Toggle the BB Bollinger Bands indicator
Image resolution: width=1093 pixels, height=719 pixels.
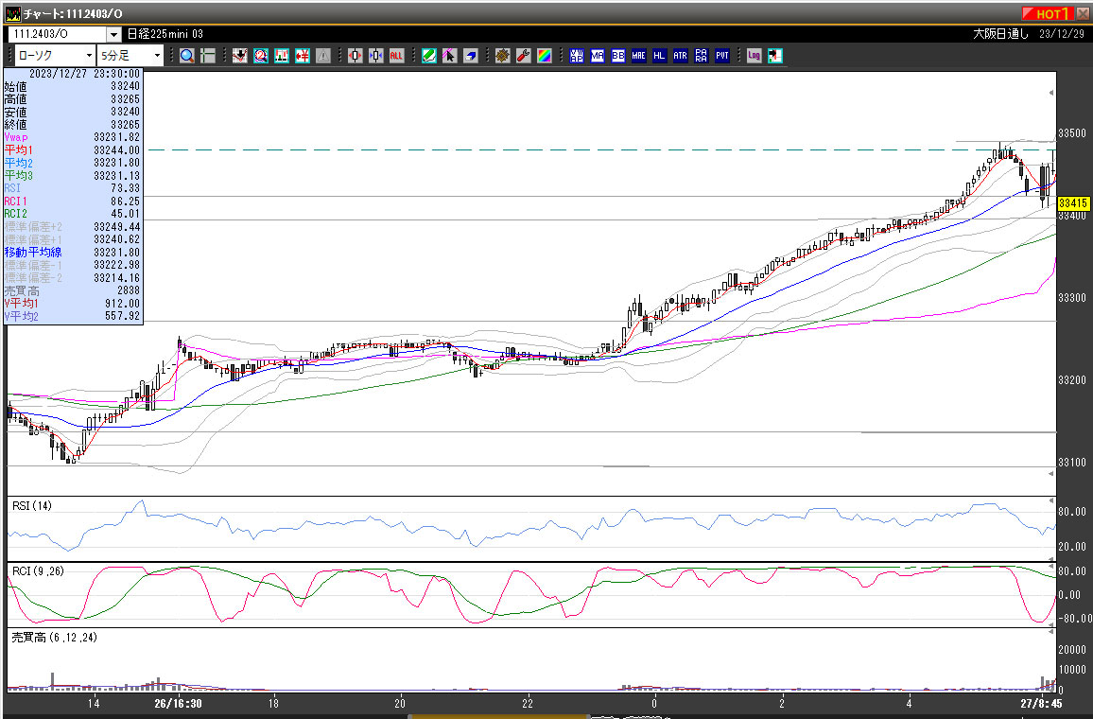(x=618, y=56)
